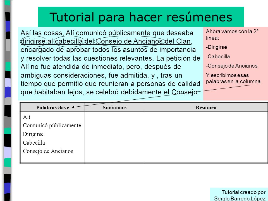Click 'Dirigirse' in the table keywords column
Image resolution: width=268 pixels, height=201 pixels.
(33, 134)
